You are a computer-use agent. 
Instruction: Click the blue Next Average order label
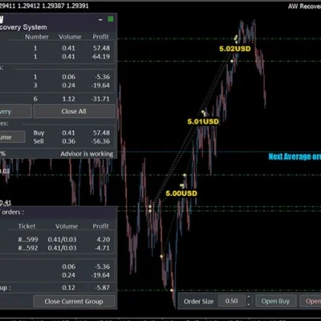click(x=295, y=156)
